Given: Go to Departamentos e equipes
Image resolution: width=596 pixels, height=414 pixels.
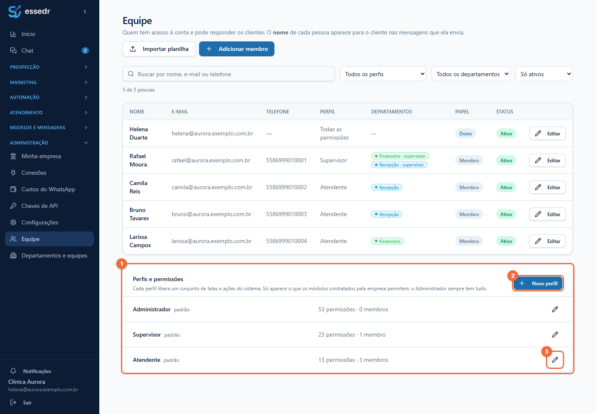Looking at the screenshot, I should tap(50, 255).
